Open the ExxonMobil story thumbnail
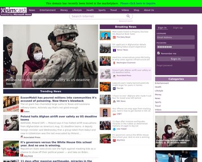The image size is (202, 162). pos(11,104)
